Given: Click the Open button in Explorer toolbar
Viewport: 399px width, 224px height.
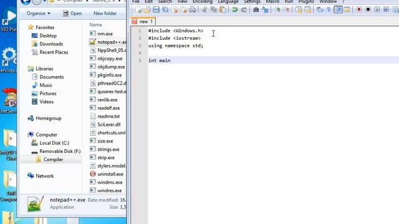Looking at the screenshot, I should click(x=72, y=13).
